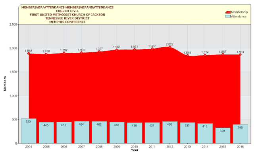254x155 pixels.
Task: Click the 2012 peak membership marker 2,022
Action: (170, 47)
